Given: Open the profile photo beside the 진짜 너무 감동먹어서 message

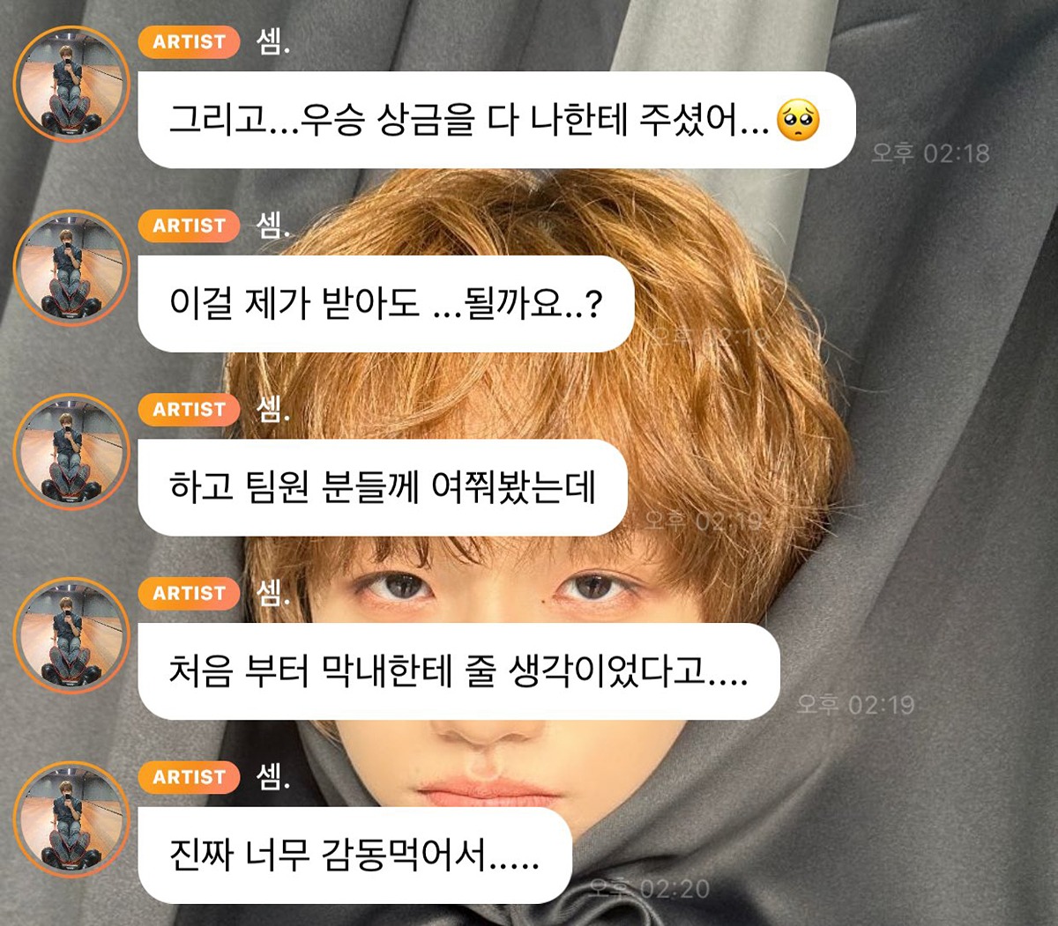Looking at the screenshot, I should [71, 820].
